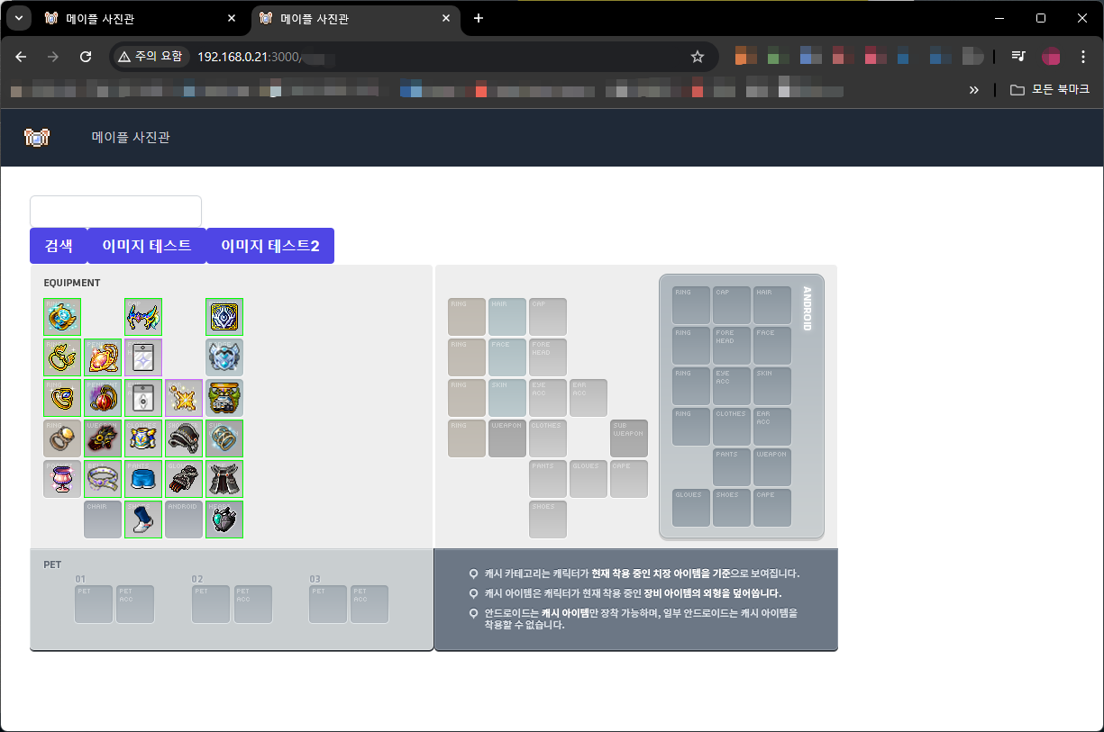Select the winged crown cap item

point(143,317)
